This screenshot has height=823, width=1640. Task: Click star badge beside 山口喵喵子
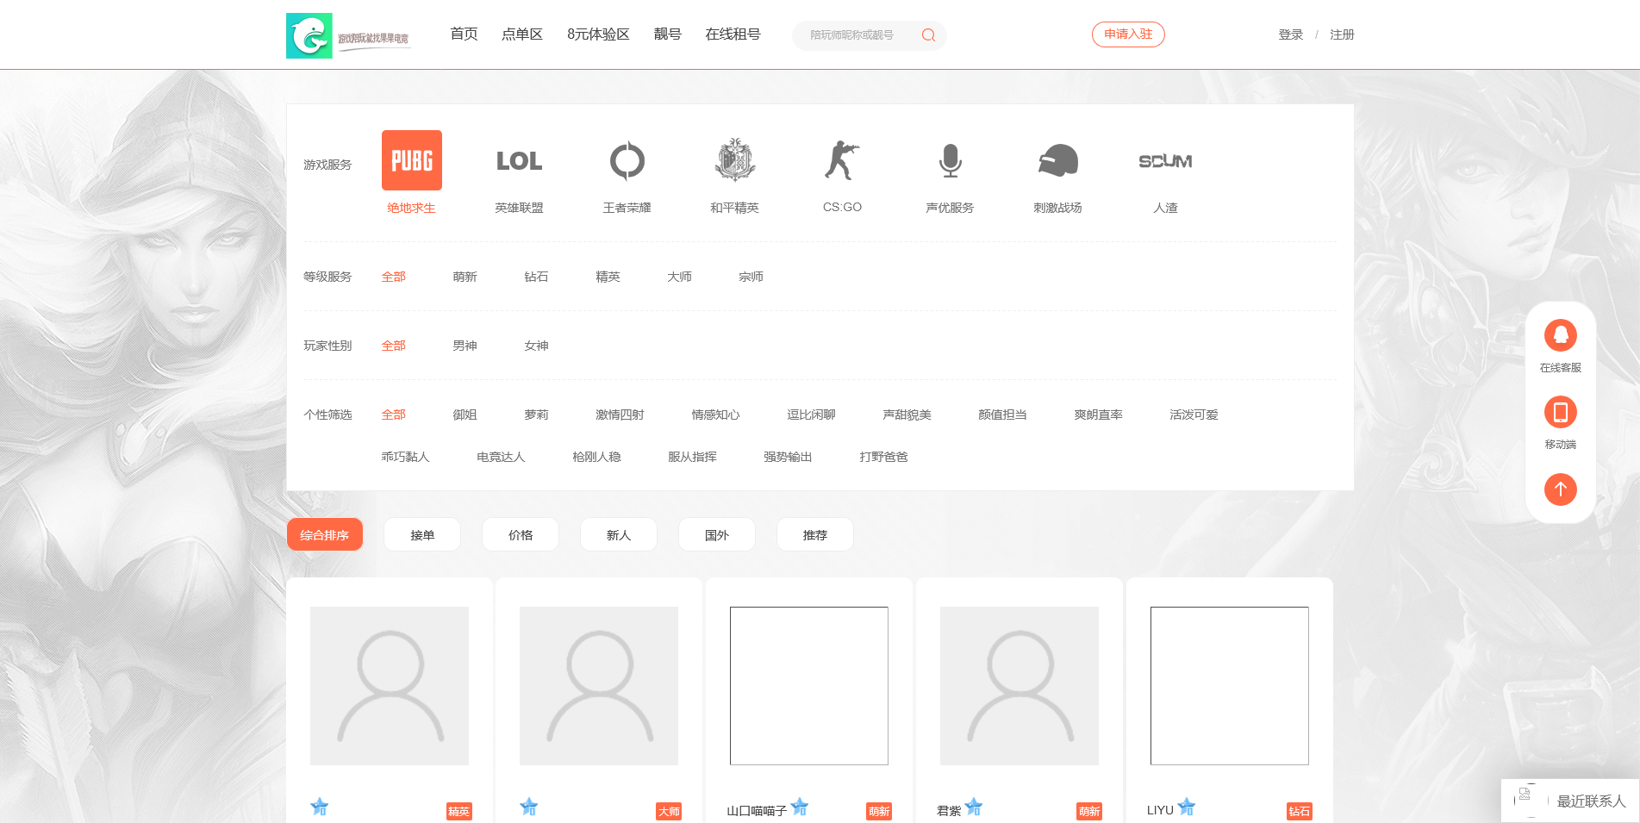pyautogui.click(x=800, y=807)
